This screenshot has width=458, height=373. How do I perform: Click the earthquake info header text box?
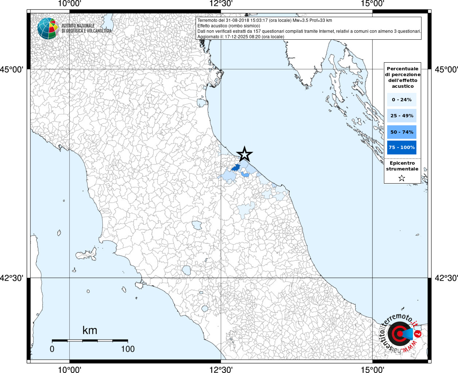click(x=309, y=28)
